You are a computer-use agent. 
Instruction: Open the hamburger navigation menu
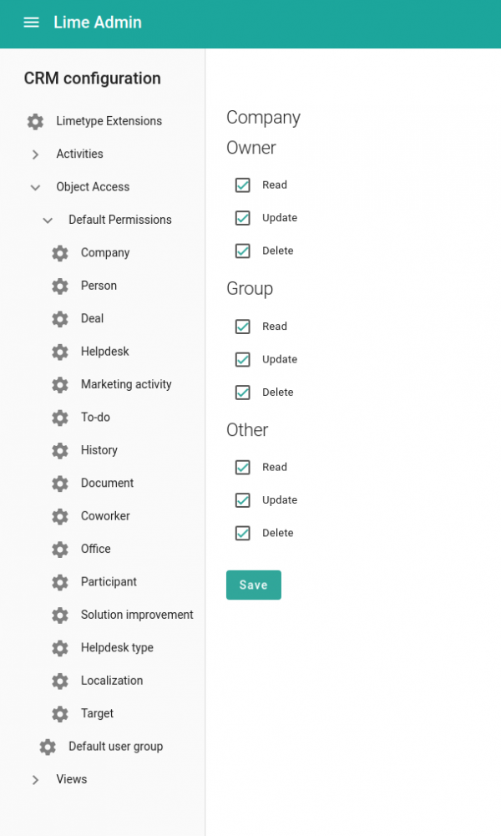coord(31,23)
